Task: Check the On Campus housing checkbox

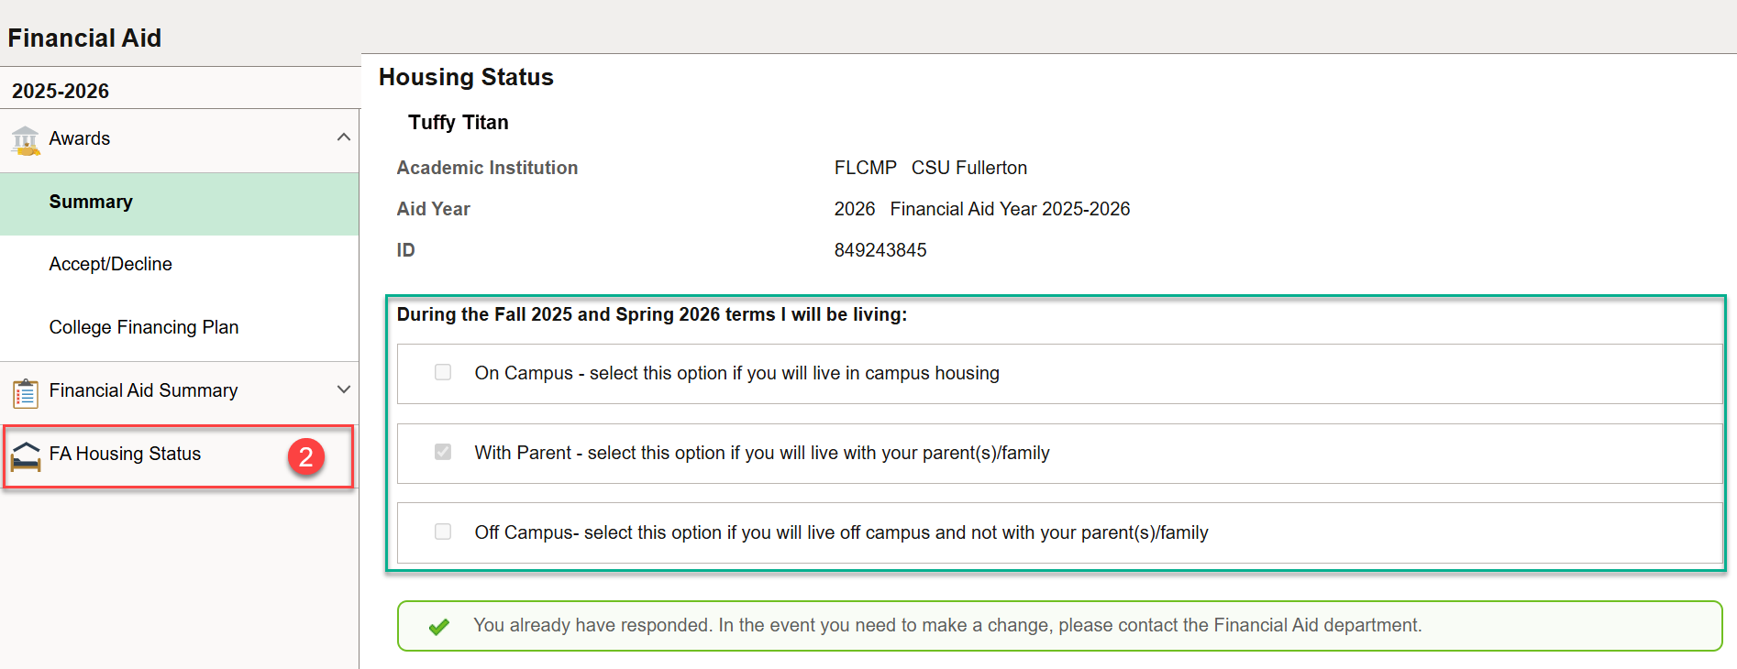Action: (x=443, y=372)
